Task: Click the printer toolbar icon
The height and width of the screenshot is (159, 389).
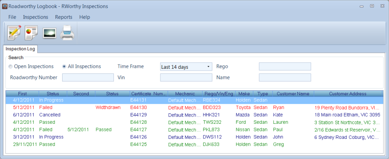Action: coord(67,33)
